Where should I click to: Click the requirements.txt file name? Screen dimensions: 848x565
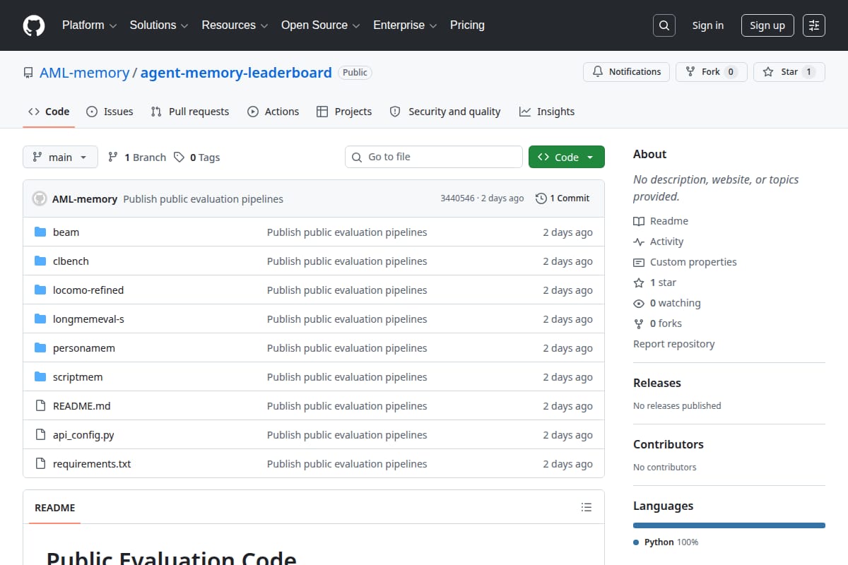click(x=92, y=464)
